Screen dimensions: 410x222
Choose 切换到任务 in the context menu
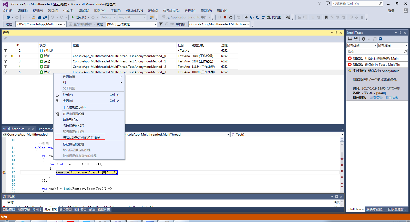[89, 120]
